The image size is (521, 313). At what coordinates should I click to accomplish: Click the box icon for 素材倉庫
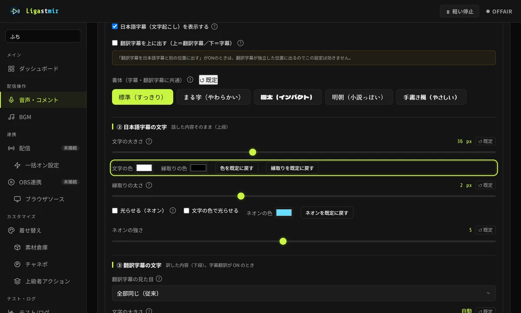[x=17, y=247]
